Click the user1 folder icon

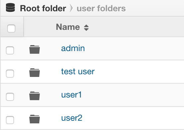click(35, 96)
